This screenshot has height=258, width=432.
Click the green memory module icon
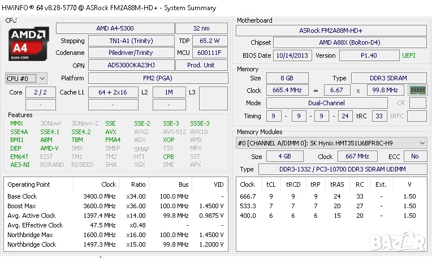pos(417,91)
